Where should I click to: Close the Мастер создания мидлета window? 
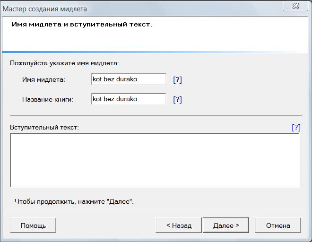point(296,6)
